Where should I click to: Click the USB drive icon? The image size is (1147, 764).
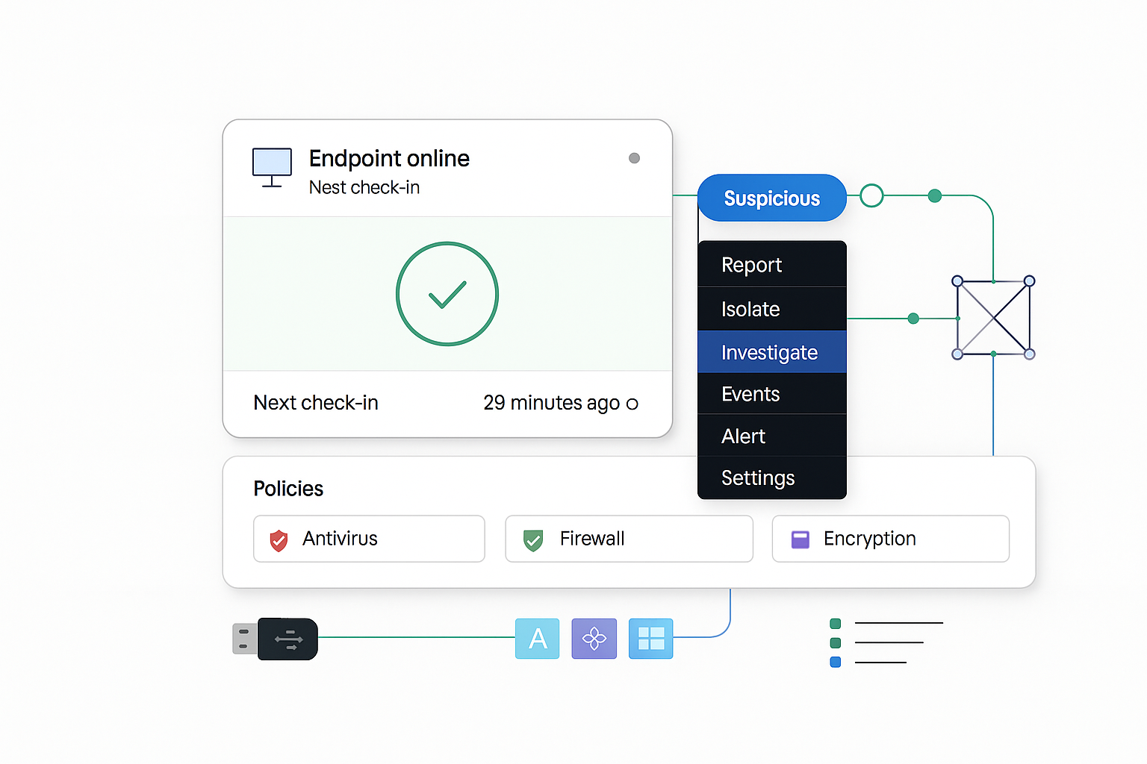tap(276, 639)
